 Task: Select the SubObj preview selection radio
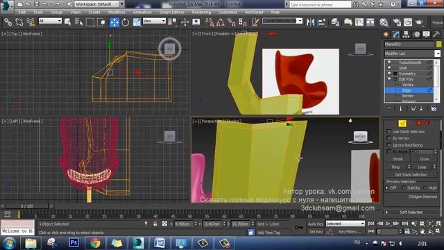tap(404, 187)
